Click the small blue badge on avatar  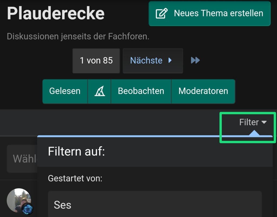click(27, 209)
